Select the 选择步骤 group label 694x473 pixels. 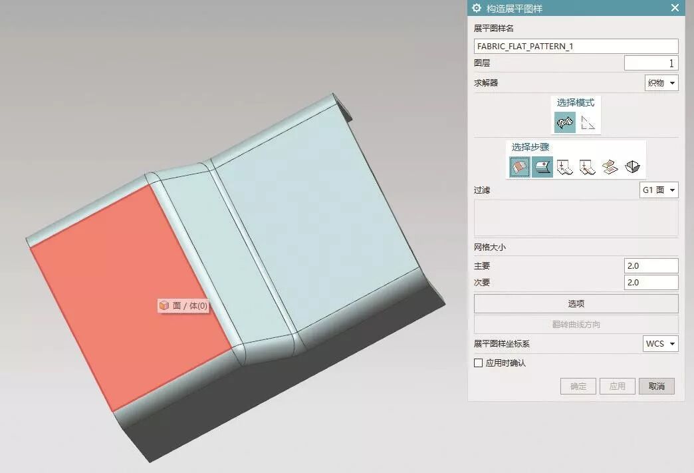click(x=530, y=147)
